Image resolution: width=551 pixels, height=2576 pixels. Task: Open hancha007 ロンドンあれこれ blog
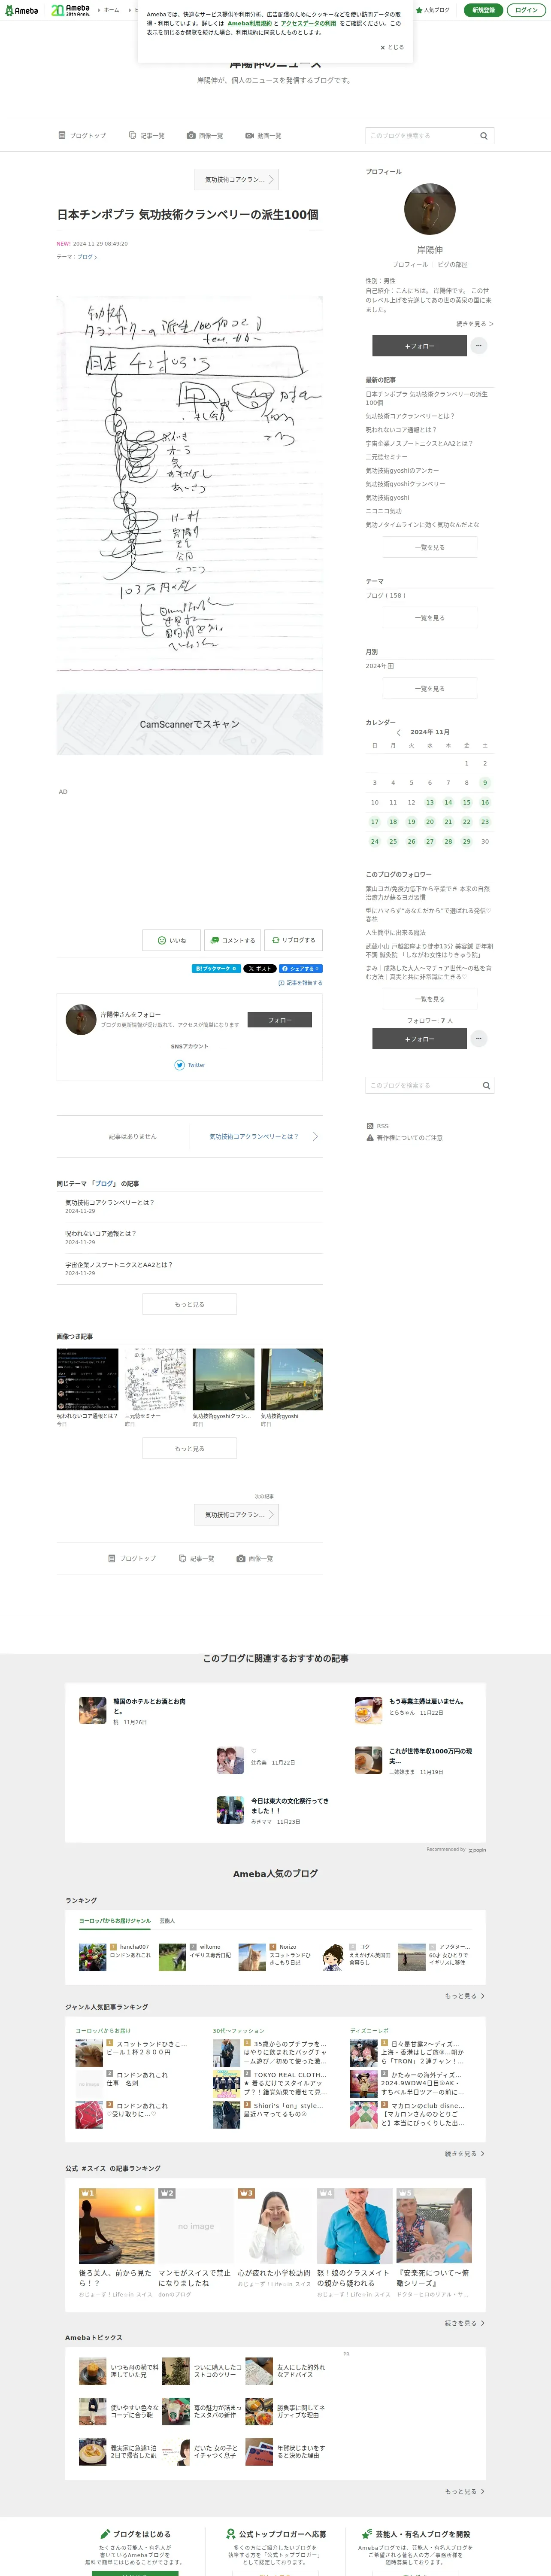[114, 1957]
